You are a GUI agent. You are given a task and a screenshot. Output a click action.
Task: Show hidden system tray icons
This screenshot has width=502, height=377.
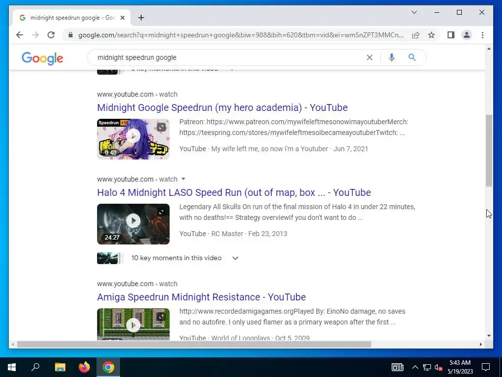click(x=415, y=367)
